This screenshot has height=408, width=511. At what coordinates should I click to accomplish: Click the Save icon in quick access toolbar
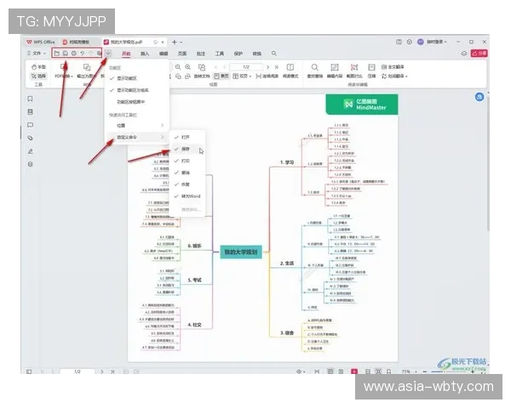[66, 54]
